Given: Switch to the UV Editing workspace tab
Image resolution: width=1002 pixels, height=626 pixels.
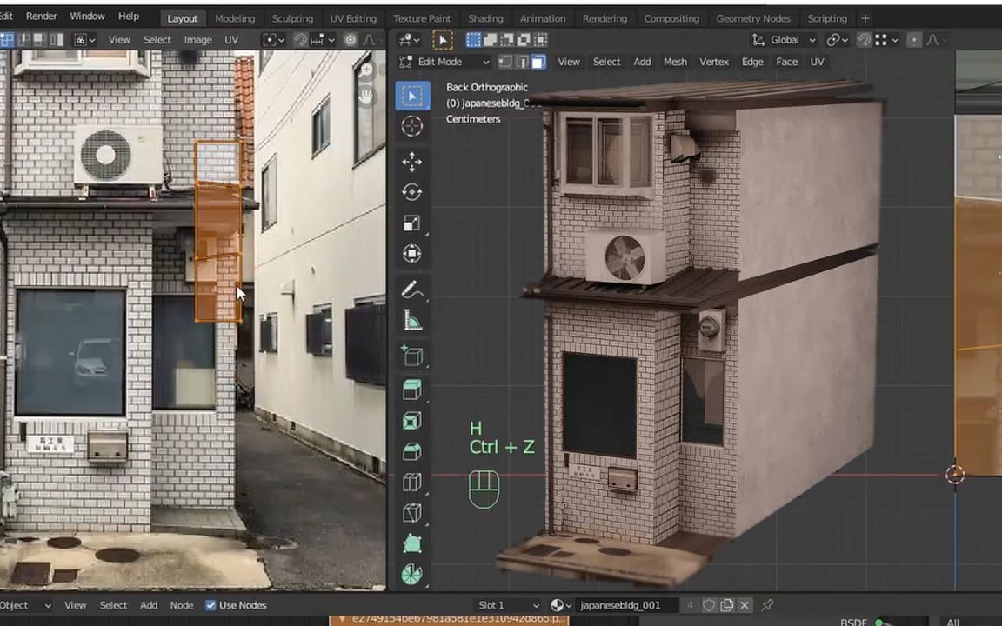Looking at the screenshot, I should click(352, 18).
